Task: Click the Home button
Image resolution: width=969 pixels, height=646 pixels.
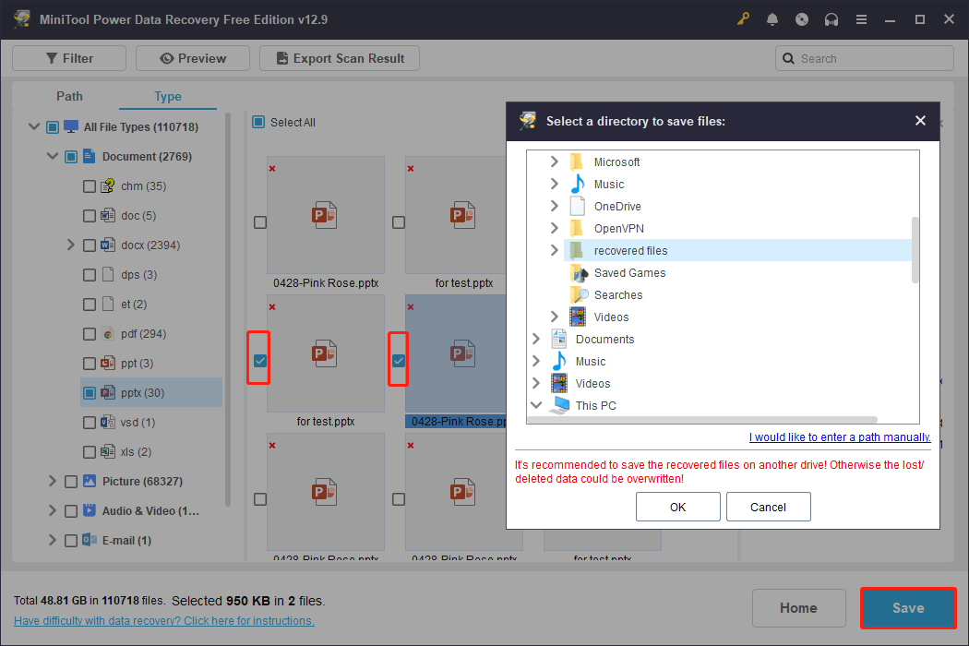Action: coord(798,607)
